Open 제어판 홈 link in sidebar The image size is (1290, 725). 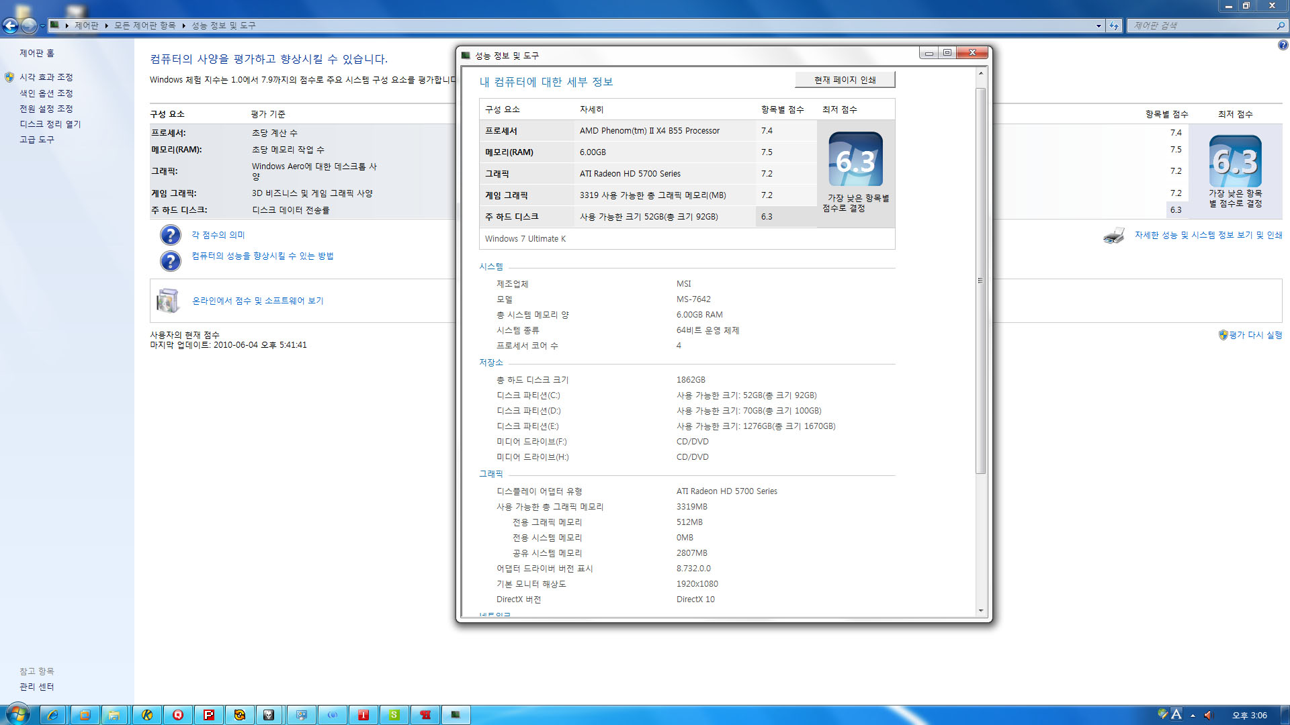pyautogui.click(x=37, y=53)
